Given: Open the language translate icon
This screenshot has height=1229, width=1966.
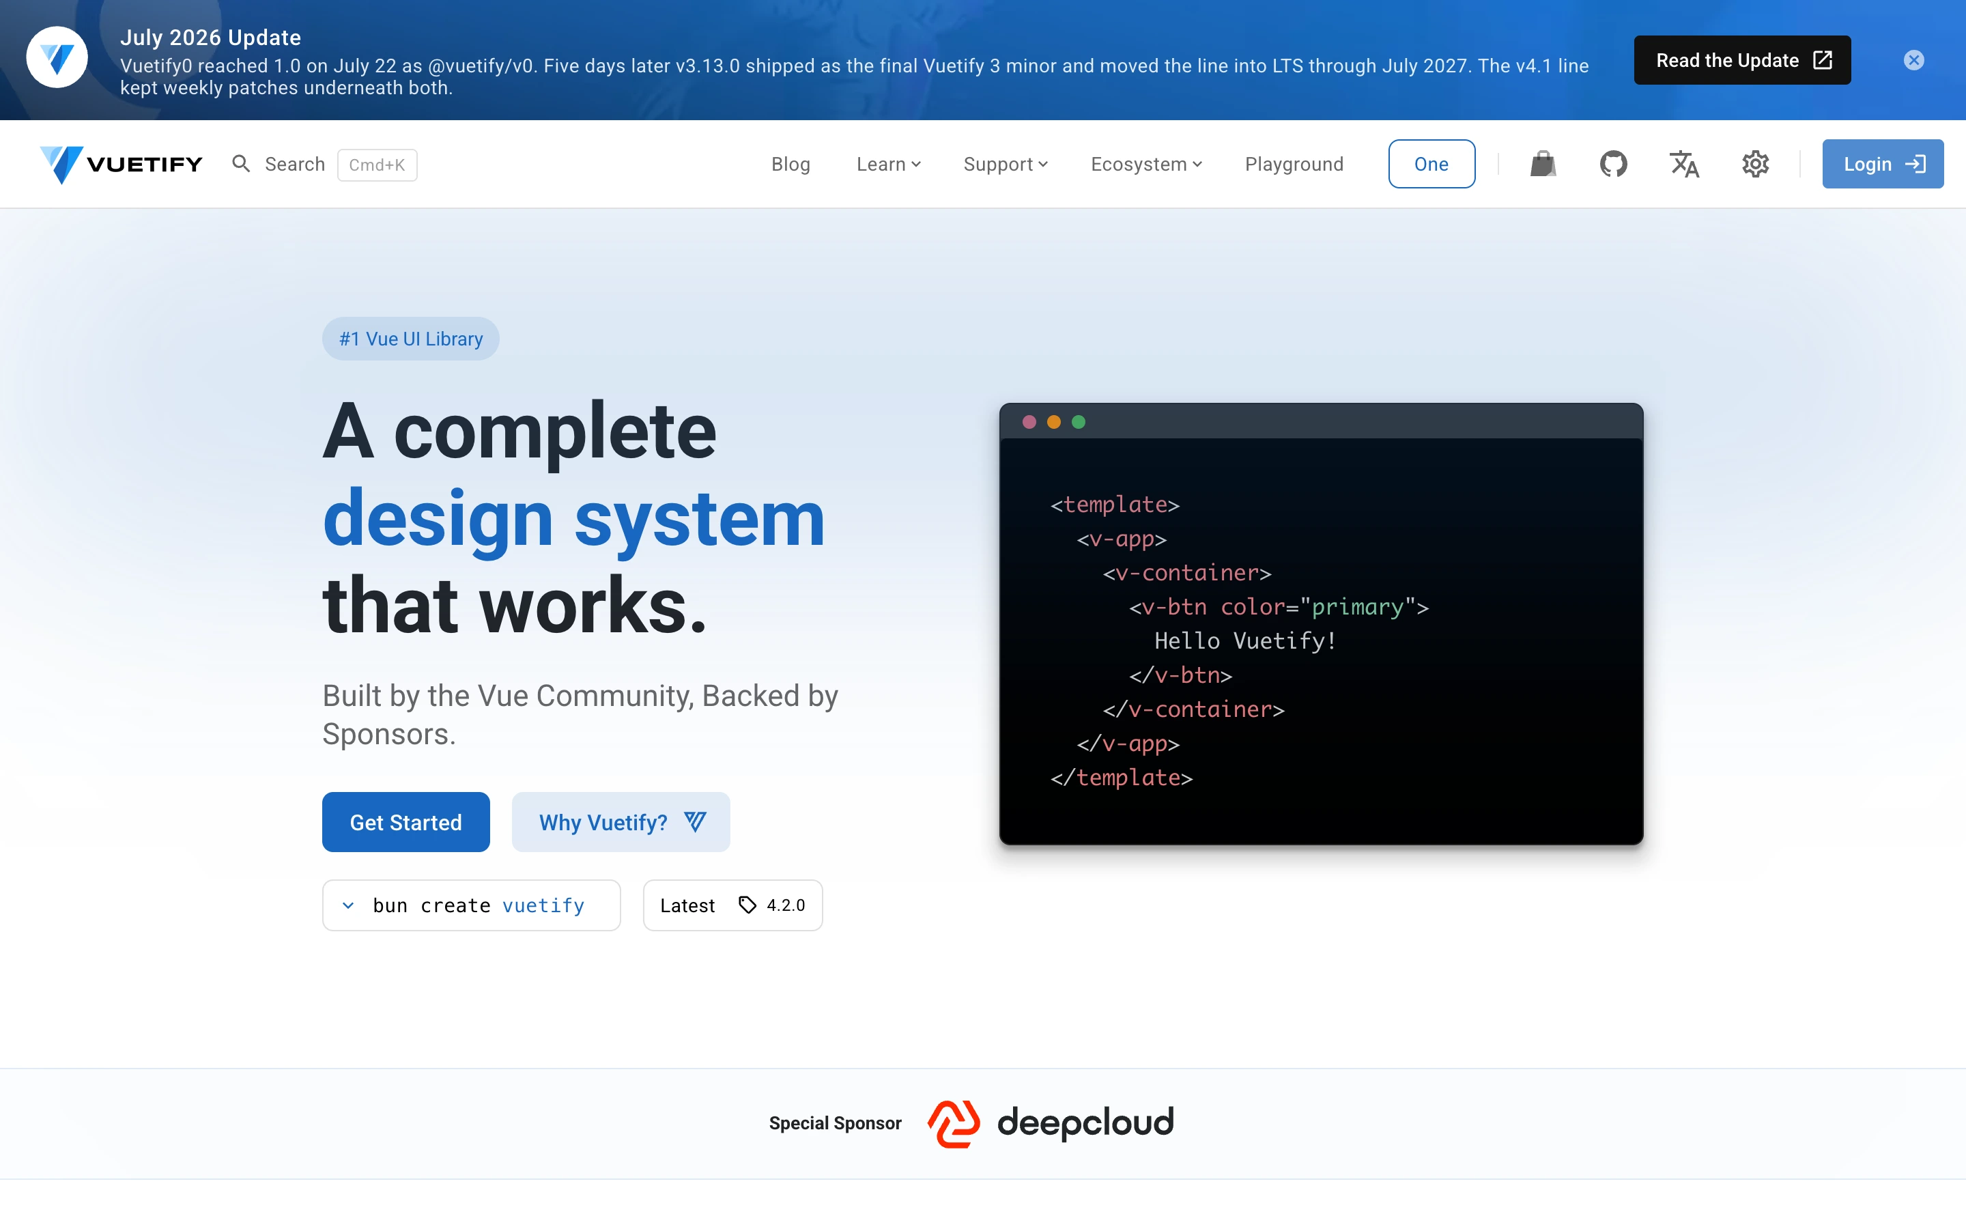Looking at the screenshot, I should click(1684, 164).
